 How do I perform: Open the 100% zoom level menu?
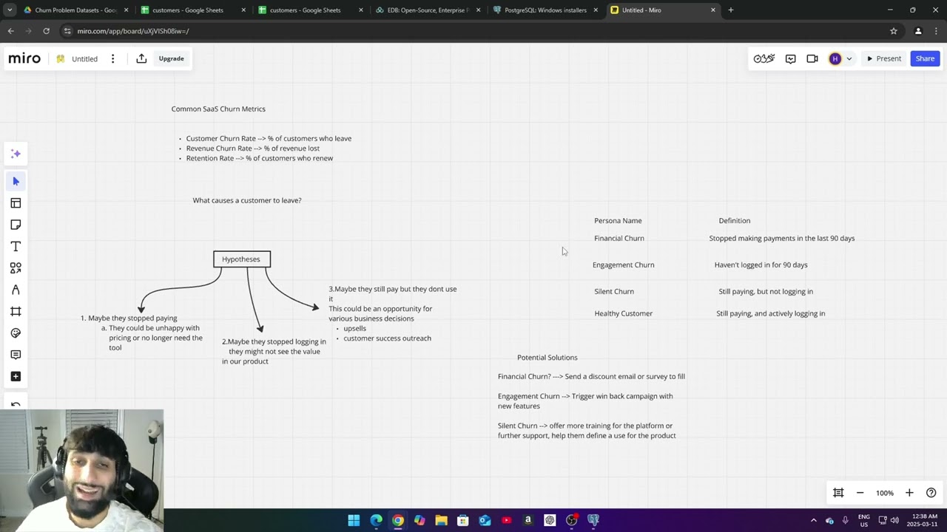(885, 493)
